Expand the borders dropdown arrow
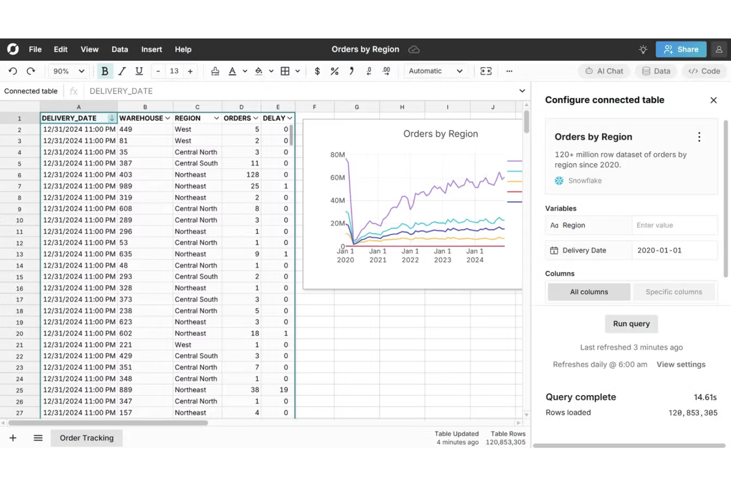731x487 pixels. pyautogui.click(x=297, y=71)
